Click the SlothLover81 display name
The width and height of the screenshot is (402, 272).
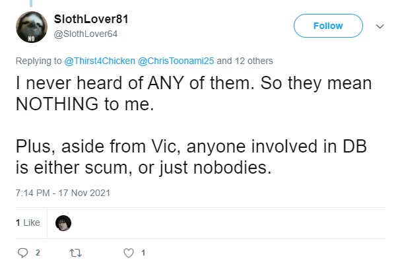tap(91, 19)
